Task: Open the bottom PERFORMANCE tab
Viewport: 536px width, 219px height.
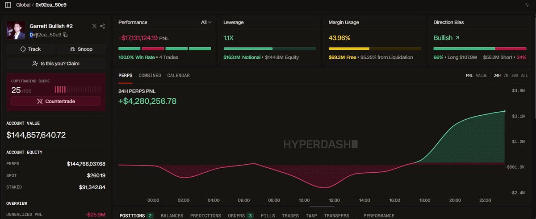Action: tap(379, 215)
